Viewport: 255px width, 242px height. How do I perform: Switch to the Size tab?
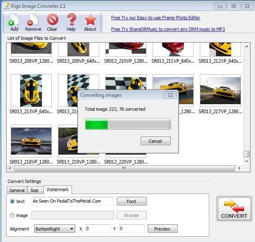click(35, 190)
